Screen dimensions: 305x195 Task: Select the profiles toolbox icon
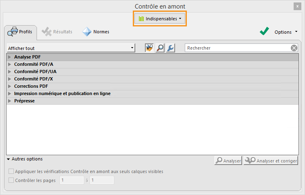[x=149, y=48]
